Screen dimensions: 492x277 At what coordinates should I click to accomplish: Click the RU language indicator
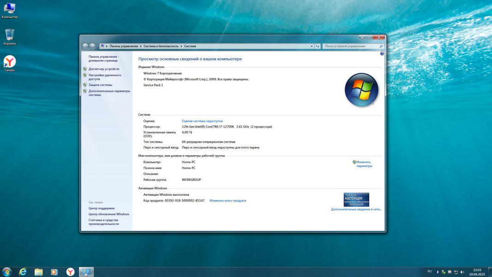430,271
